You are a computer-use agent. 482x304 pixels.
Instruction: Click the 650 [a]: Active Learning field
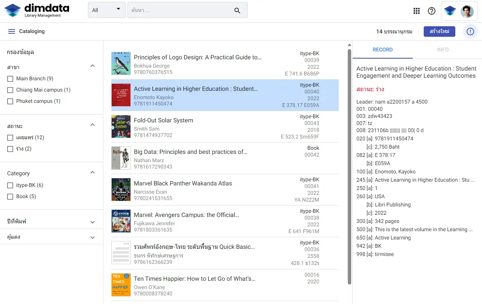(383, 238)
